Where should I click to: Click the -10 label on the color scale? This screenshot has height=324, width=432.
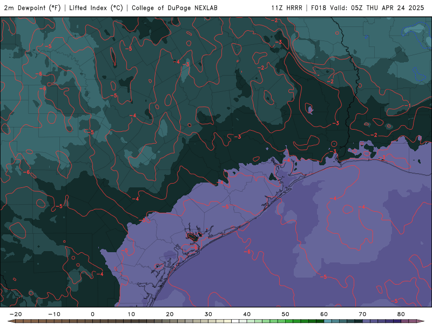[x=54, y=314]
